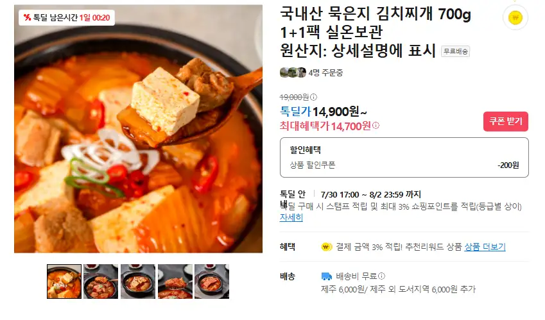Click the red percent icon on timer badge

(x=27, y=17)
